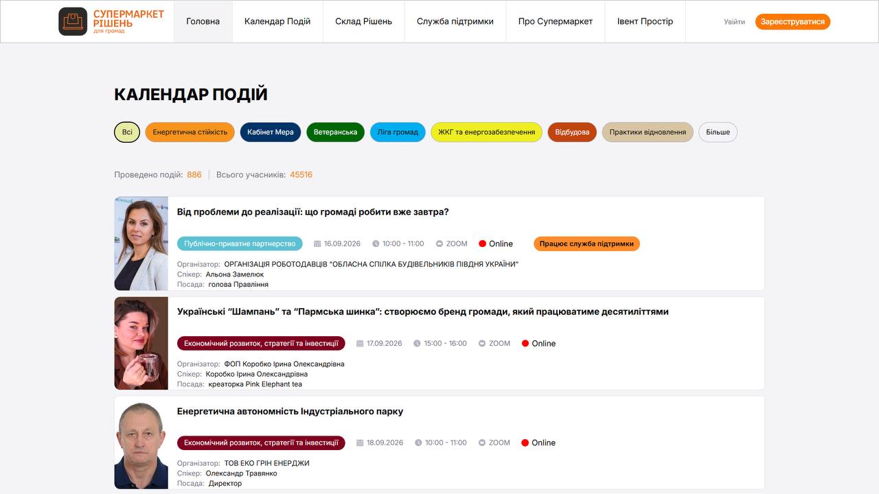Click clock icon in the Олександр Травянко event

coord(418,443)
